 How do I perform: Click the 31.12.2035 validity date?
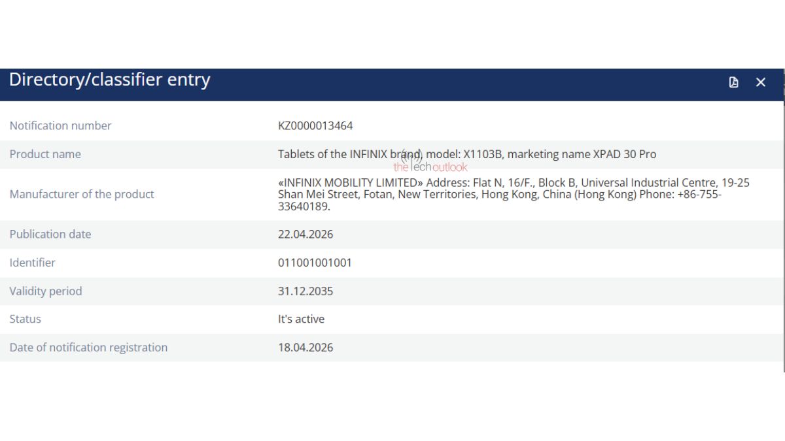pos(305,291)
